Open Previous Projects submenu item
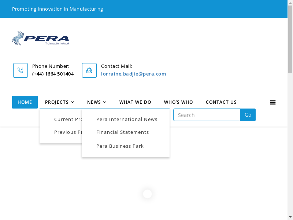 pos(68,132)
